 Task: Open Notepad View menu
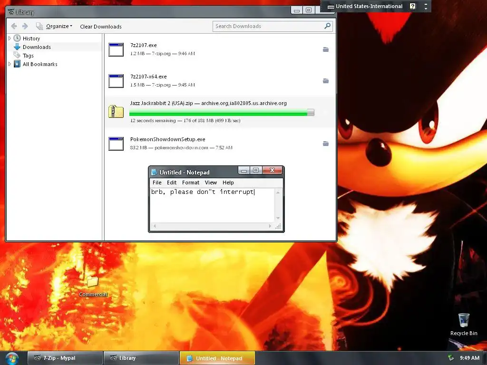211,182
